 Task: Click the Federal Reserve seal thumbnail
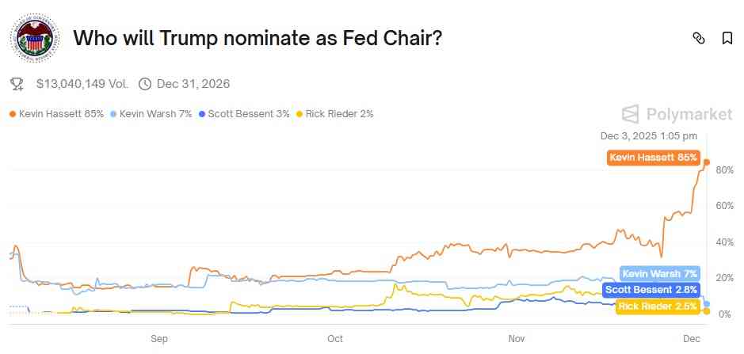(x=33, y=38)
